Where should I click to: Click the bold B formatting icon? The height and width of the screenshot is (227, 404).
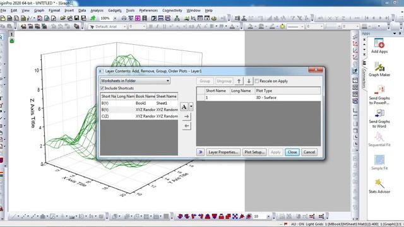[151, 26]
